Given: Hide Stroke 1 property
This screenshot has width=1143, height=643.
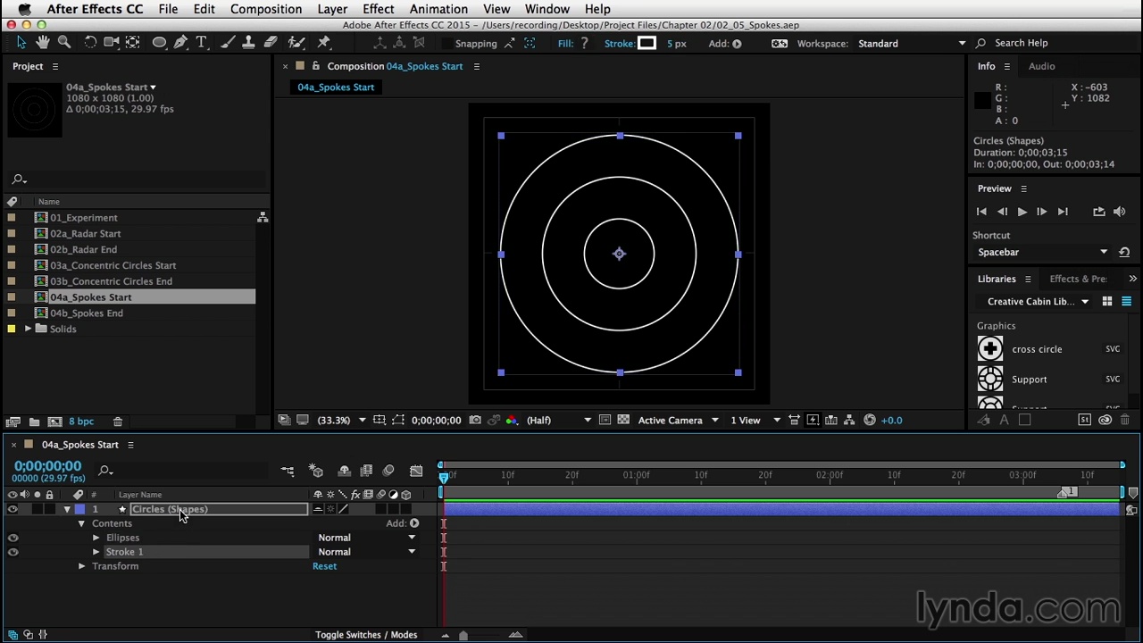Looking at the screenshot, I should pyautogui.click(x=13, y=552).
